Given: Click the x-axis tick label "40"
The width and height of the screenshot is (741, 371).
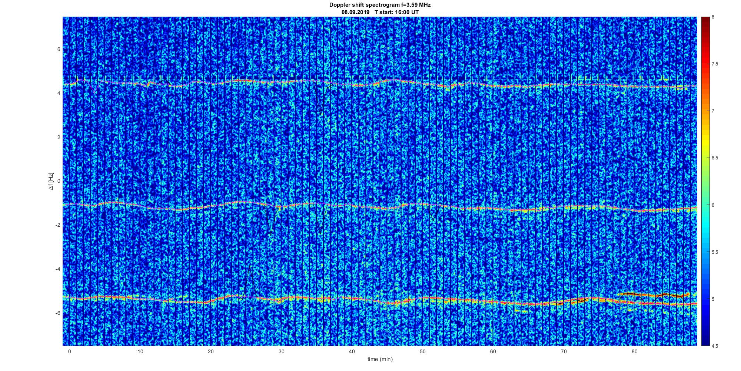Looking at the screenshot, I should 352,352.
